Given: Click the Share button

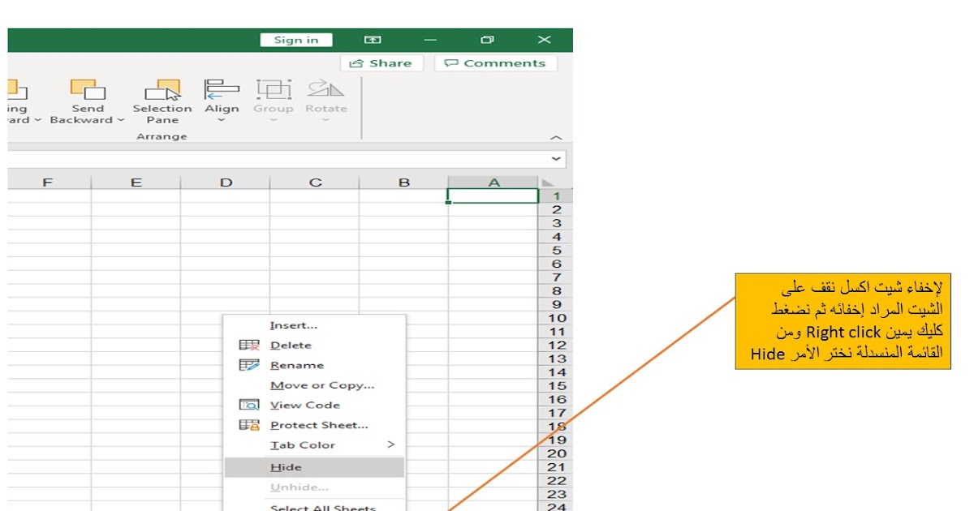Looking at the screenshot, I should (381, 62).
